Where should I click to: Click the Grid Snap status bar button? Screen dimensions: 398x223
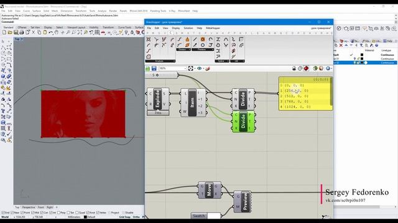(124, 217)
